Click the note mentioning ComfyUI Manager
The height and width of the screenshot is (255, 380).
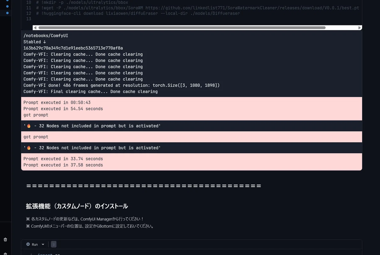(x=85, y=219)
